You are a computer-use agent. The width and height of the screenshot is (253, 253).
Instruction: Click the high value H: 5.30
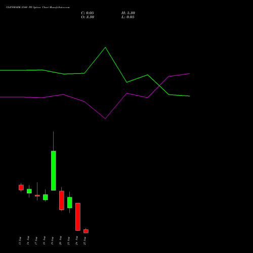[x=128, y=13]
